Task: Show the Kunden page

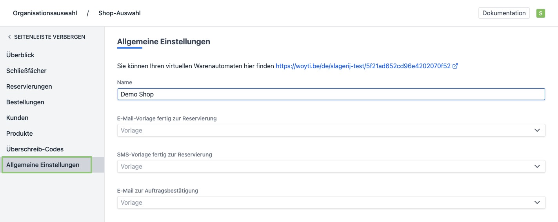Action: [17, 118]
